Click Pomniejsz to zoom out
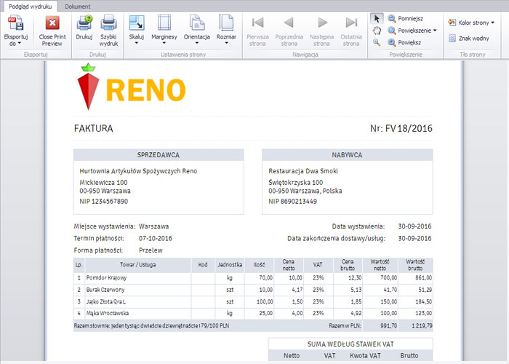 tap(405, 18)
